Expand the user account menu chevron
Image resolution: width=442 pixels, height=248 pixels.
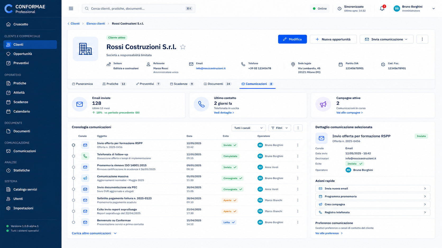(x=434, y=8)
